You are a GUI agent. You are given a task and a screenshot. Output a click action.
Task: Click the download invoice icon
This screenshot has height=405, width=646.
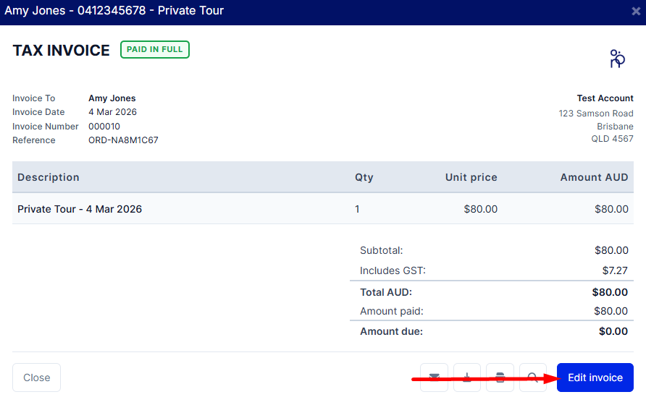point(467,378)
